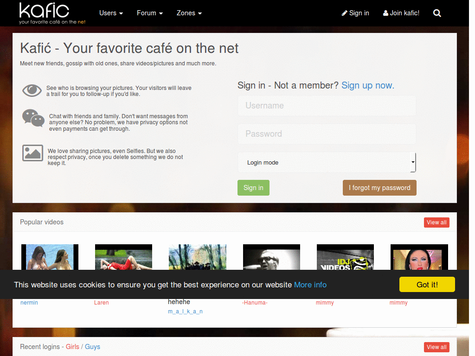Open mimmy link under IDJ Videos thumbnail

pos(325,303)
